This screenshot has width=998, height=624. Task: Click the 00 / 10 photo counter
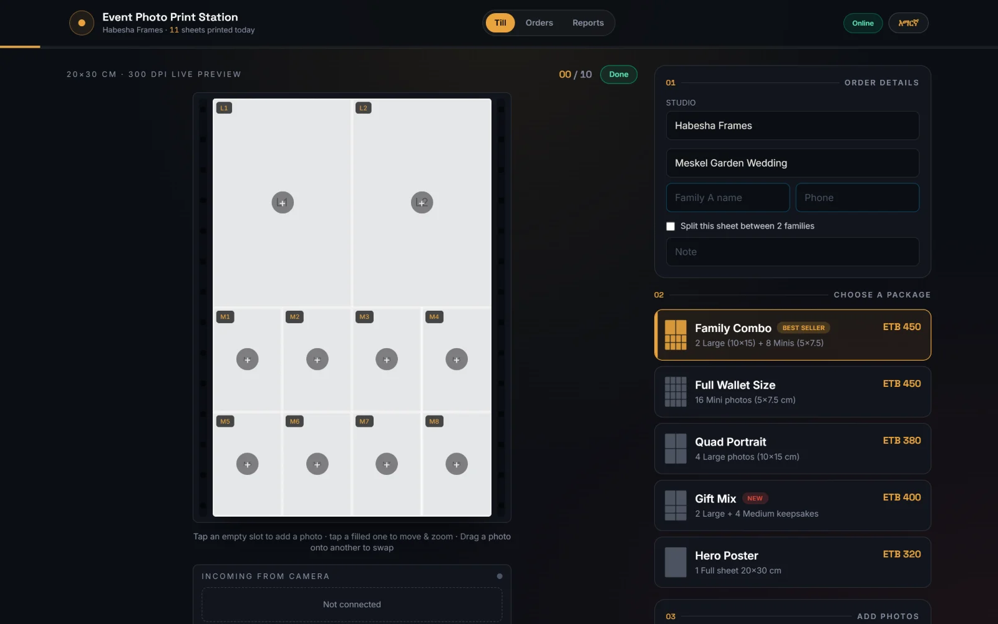(575, 74)
